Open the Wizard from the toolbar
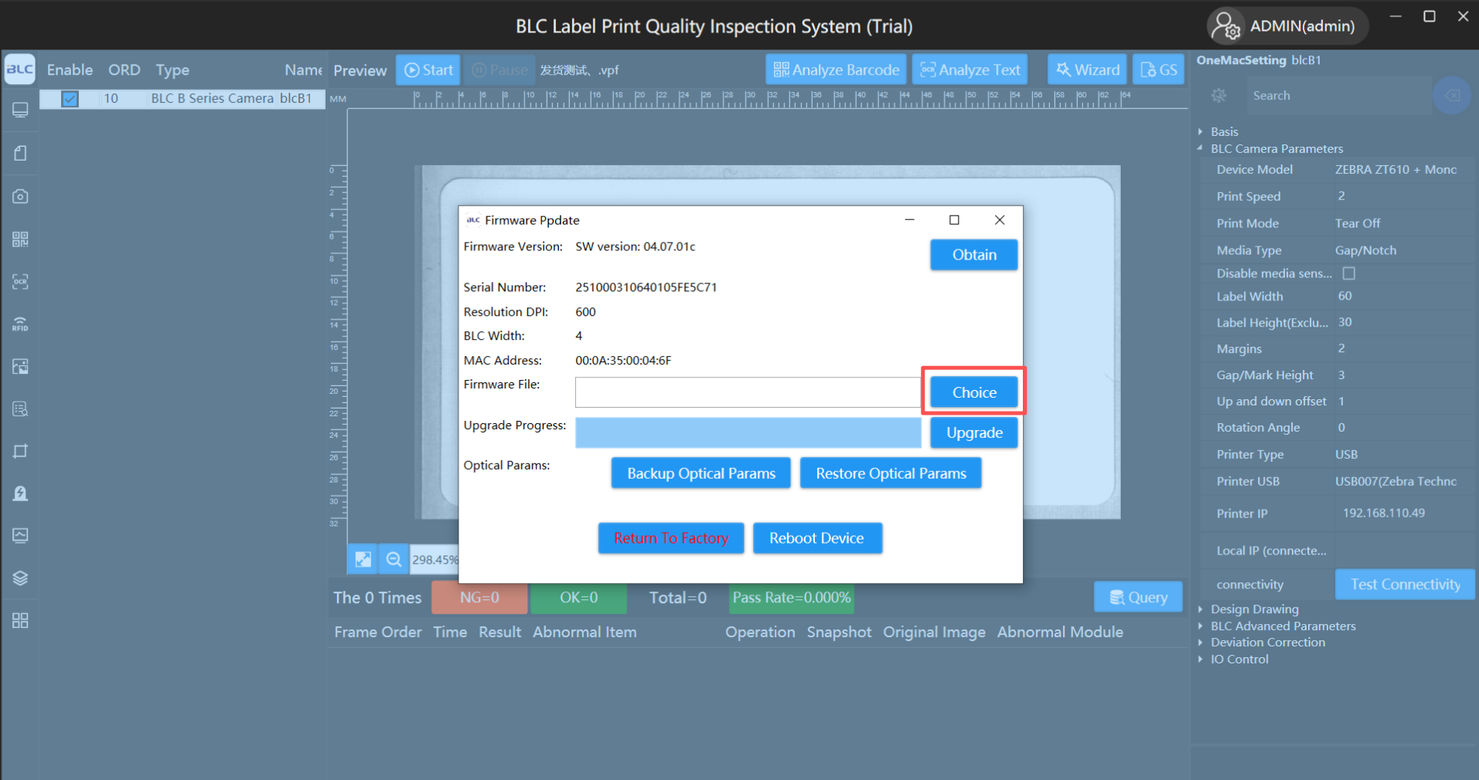The image size is (1479, 780). click(x=1087, y=70)
